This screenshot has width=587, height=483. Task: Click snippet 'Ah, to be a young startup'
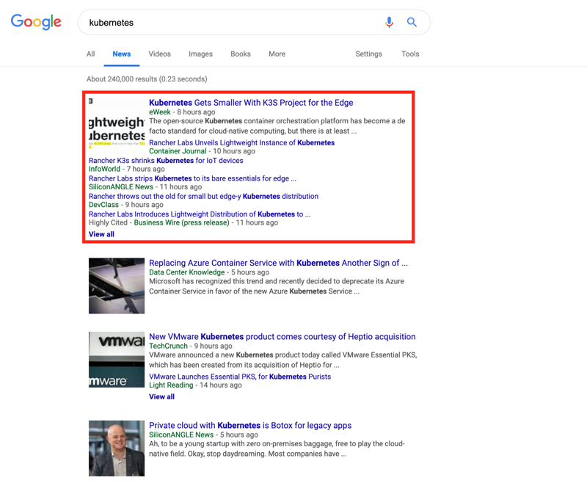[x=277, y=448]
